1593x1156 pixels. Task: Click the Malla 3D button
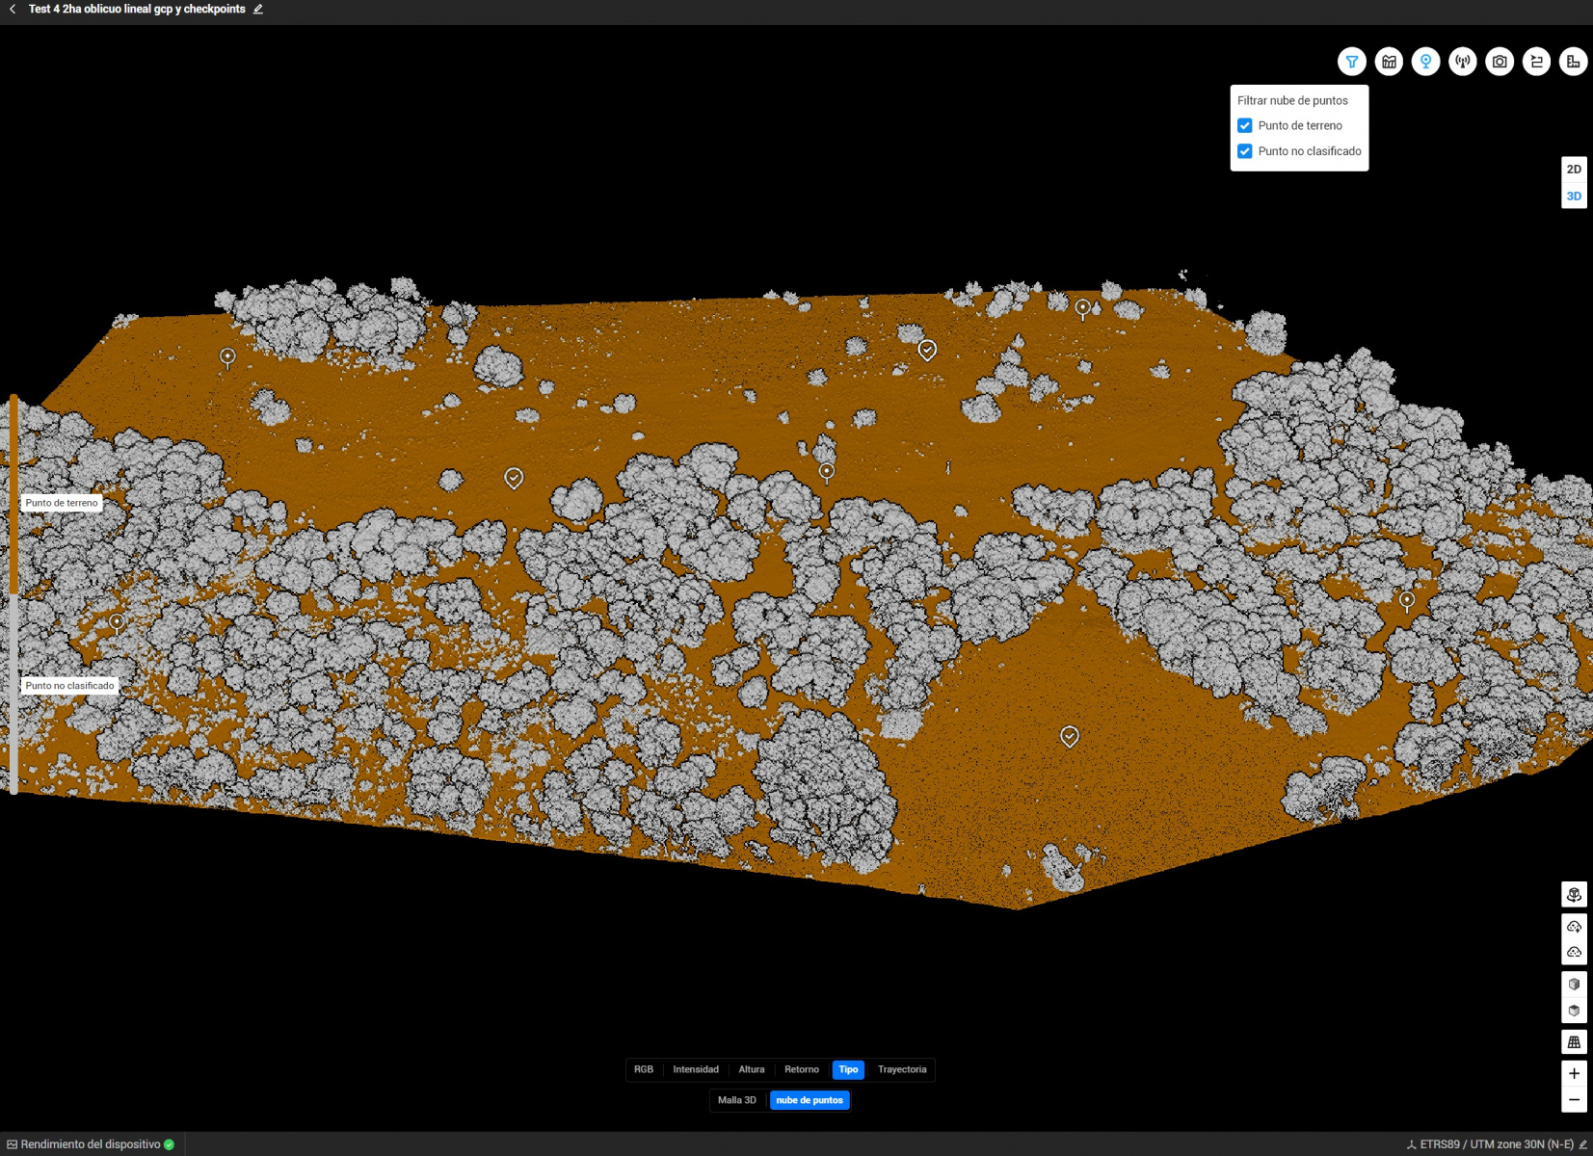[x=737, y=1100]
